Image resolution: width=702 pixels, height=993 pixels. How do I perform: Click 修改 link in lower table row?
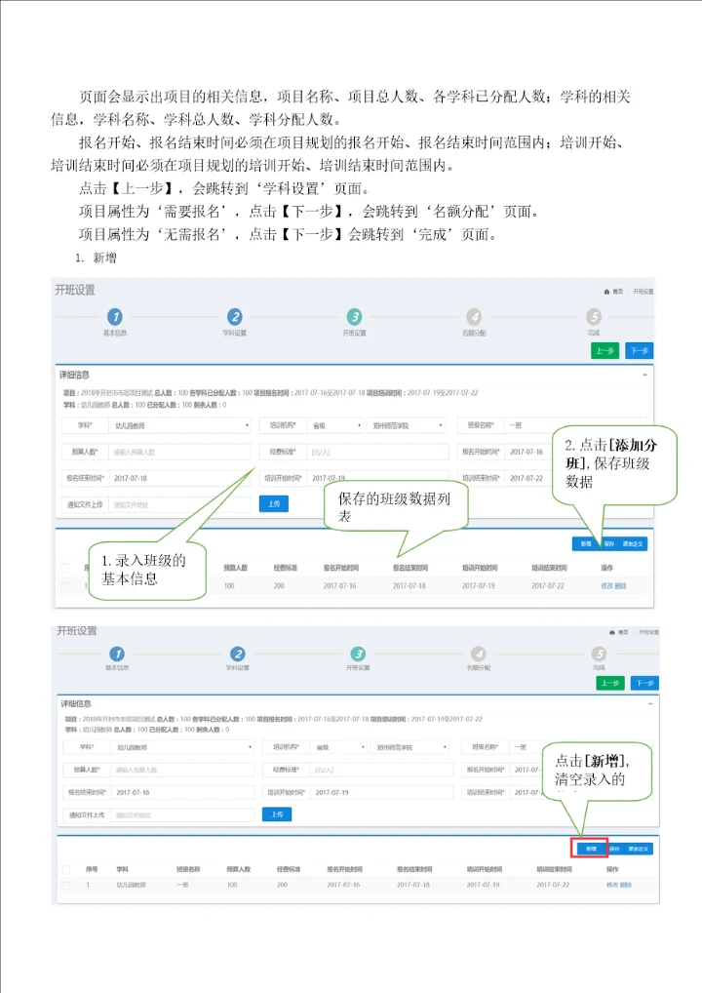612,885
